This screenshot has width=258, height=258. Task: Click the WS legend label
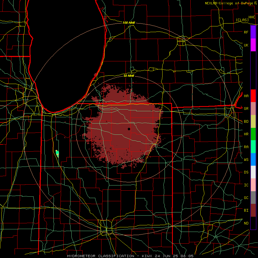pos(246,159)
